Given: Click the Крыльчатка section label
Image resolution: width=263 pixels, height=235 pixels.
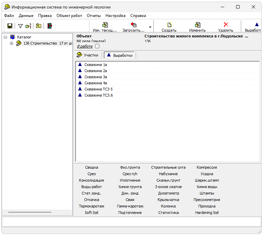Looking at the screenshot, I should tap(168, 200).
